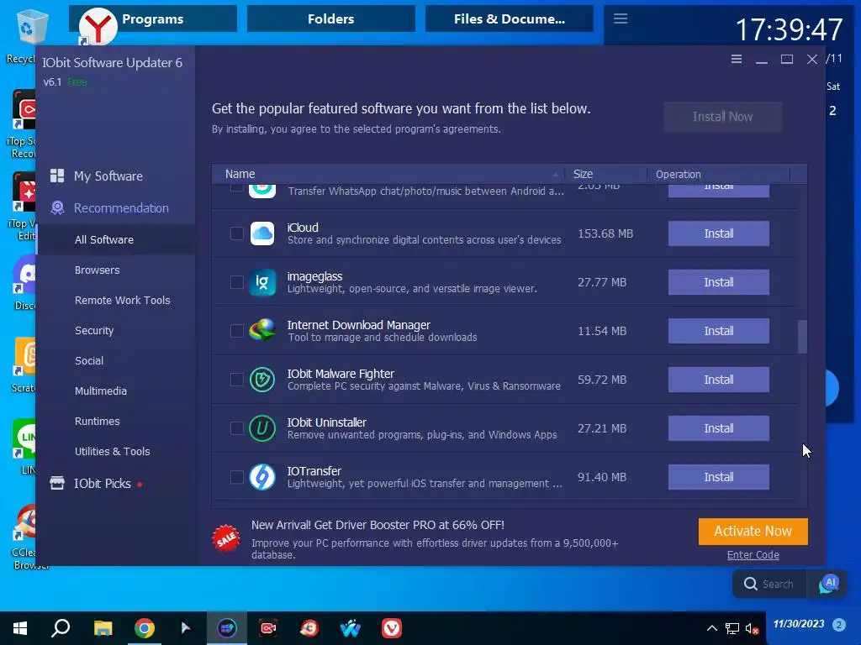The image size is (861, 645).
Task: Open File Explorer from taskbar
Action: pyautogui.click(x=103, y=628)
